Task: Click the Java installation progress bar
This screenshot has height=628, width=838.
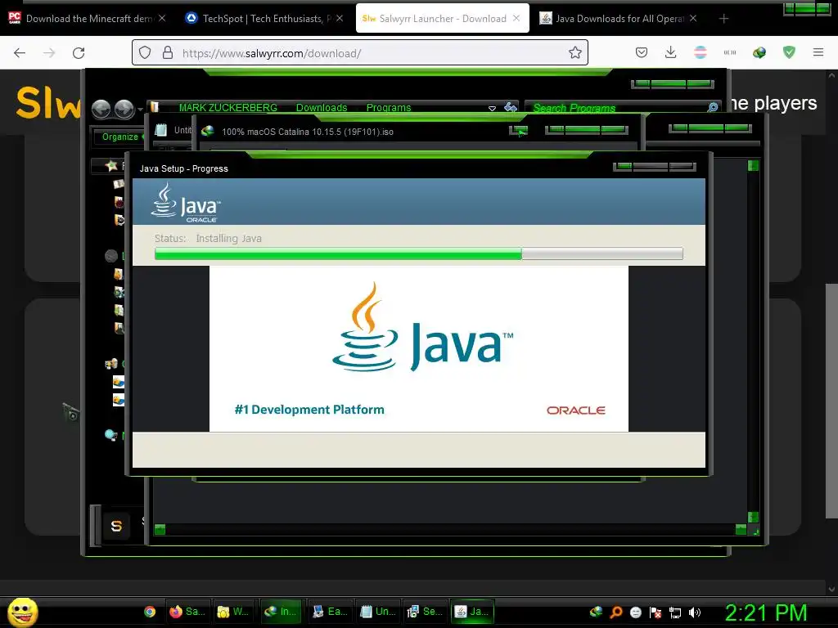Action: coord(418,253)
